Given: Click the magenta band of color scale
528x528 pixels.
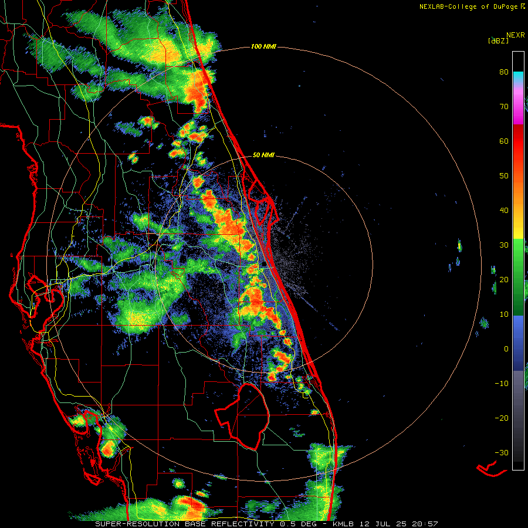Looking at the screenshot, I should (x=518, y=107).
